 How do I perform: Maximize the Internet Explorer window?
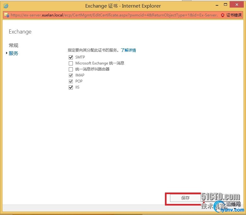point(225,5)
